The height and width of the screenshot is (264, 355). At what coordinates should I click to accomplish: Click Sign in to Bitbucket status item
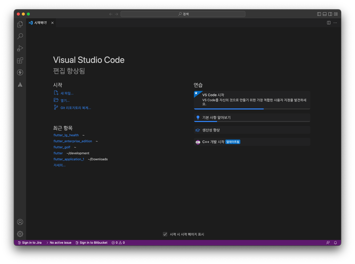coord(92,243)
